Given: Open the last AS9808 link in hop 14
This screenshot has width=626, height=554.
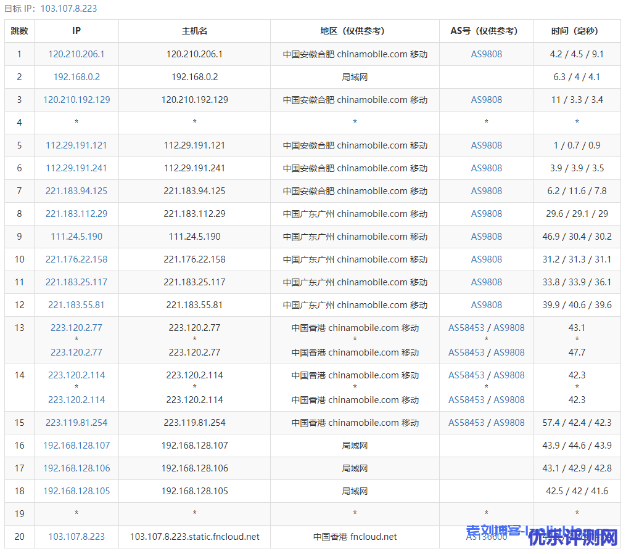Looking at the screenshot, I should [509, 400].
